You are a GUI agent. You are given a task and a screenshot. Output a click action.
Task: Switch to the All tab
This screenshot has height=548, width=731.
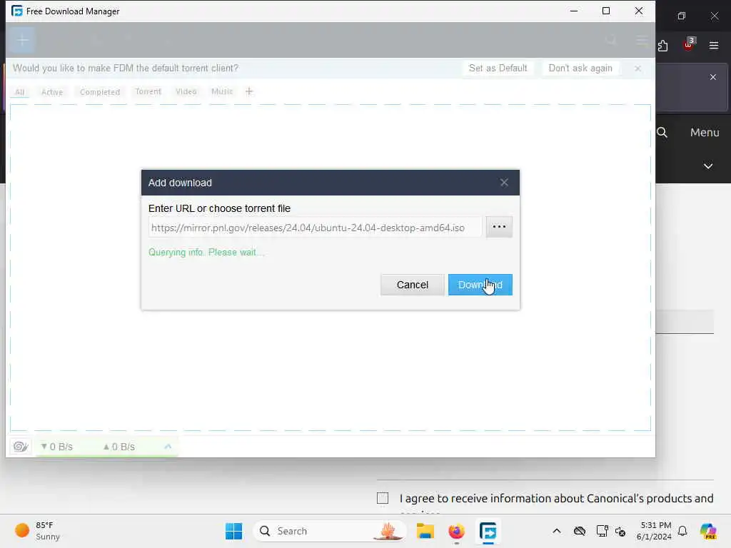coord(19,92)
